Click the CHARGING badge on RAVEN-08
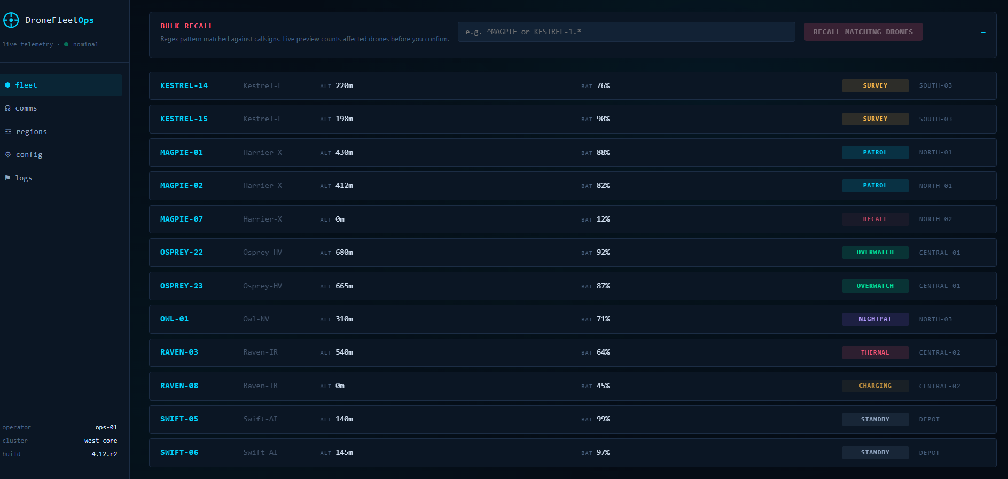1008x479 pixels. 875,386
